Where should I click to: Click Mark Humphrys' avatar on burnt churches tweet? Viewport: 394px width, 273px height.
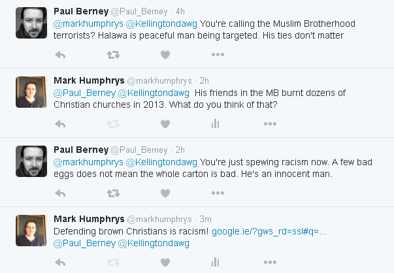point(28,91)
